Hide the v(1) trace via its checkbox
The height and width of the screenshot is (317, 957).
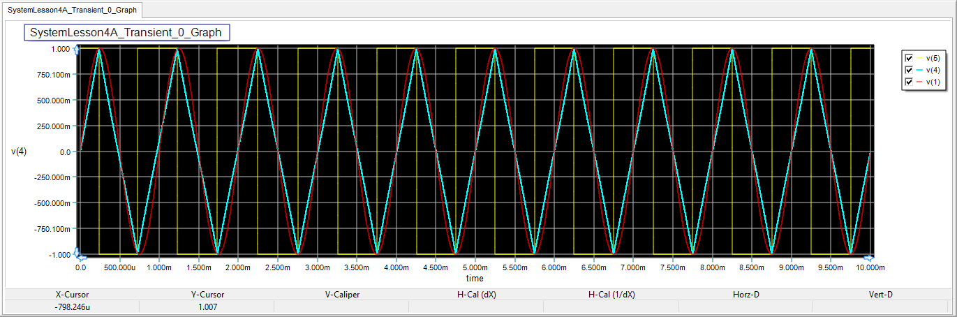pyautogui.click(x=909, y=82)
